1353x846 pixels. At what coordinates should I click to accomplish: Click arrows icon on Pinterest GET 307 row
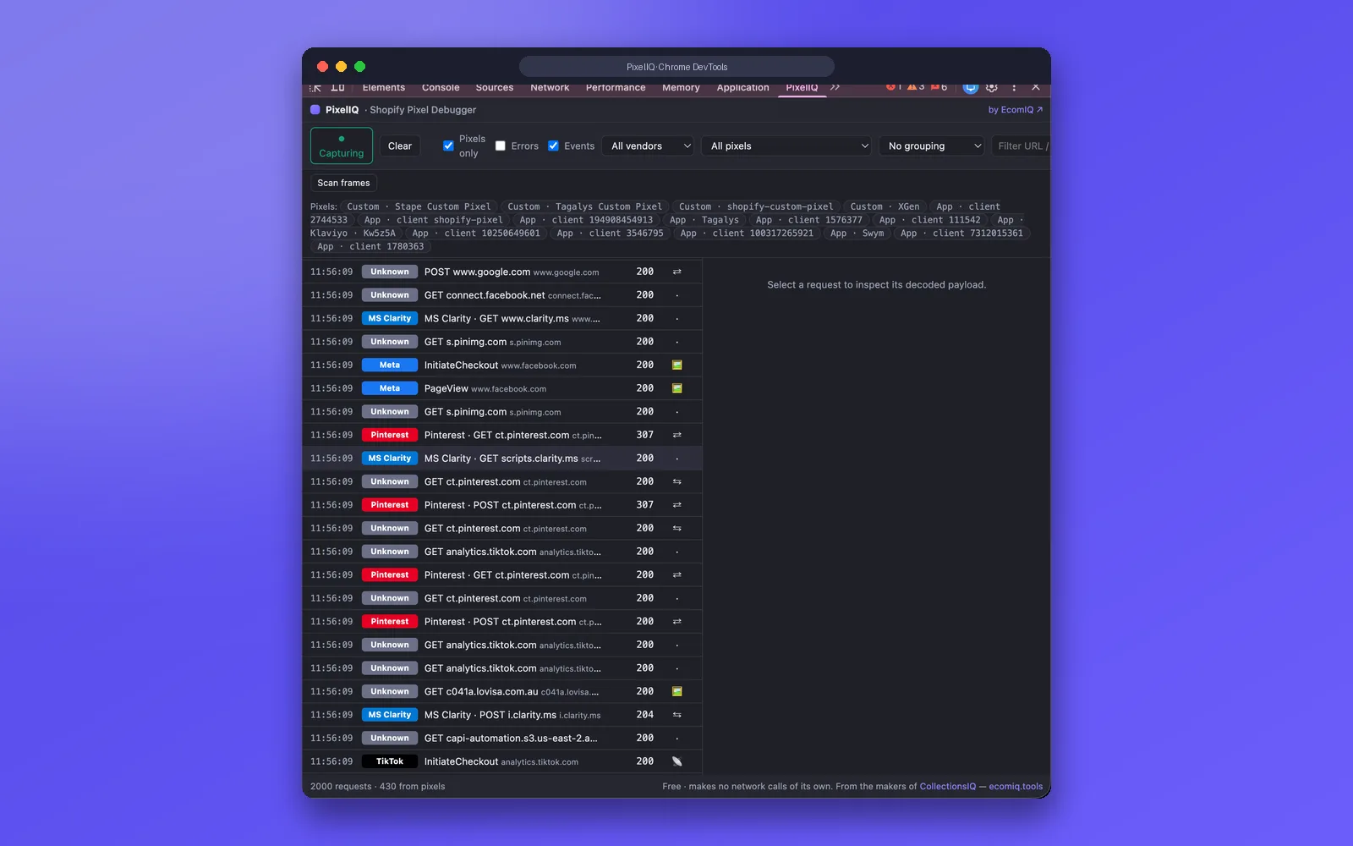pos(676,435)
